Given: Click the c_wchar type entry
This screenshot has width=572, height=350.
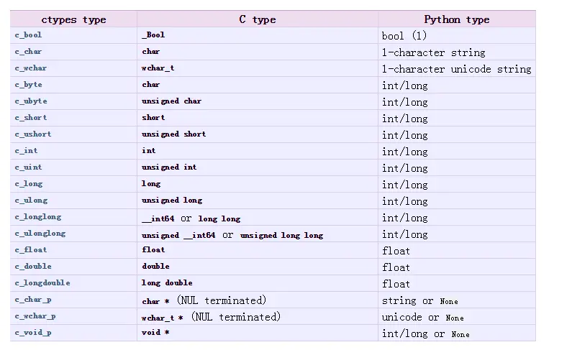Looking at the screenshot, I should [30, 68].
